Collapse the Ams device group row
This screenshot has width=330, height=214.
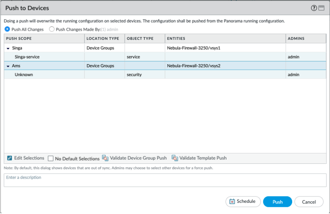[8, 66]
